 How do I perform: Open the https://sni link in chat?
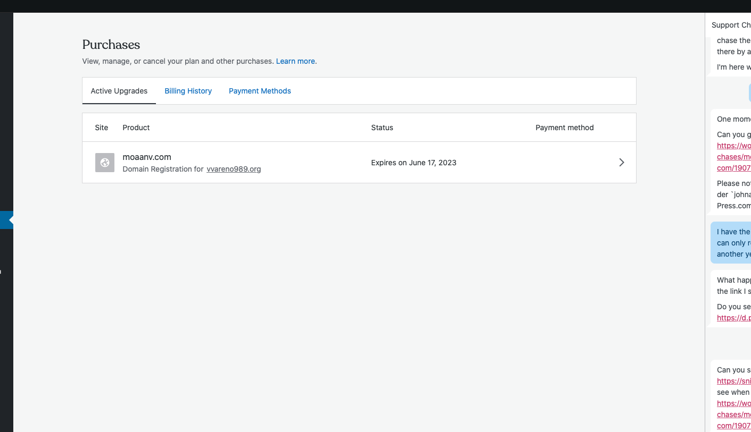[x=733, y=381]
